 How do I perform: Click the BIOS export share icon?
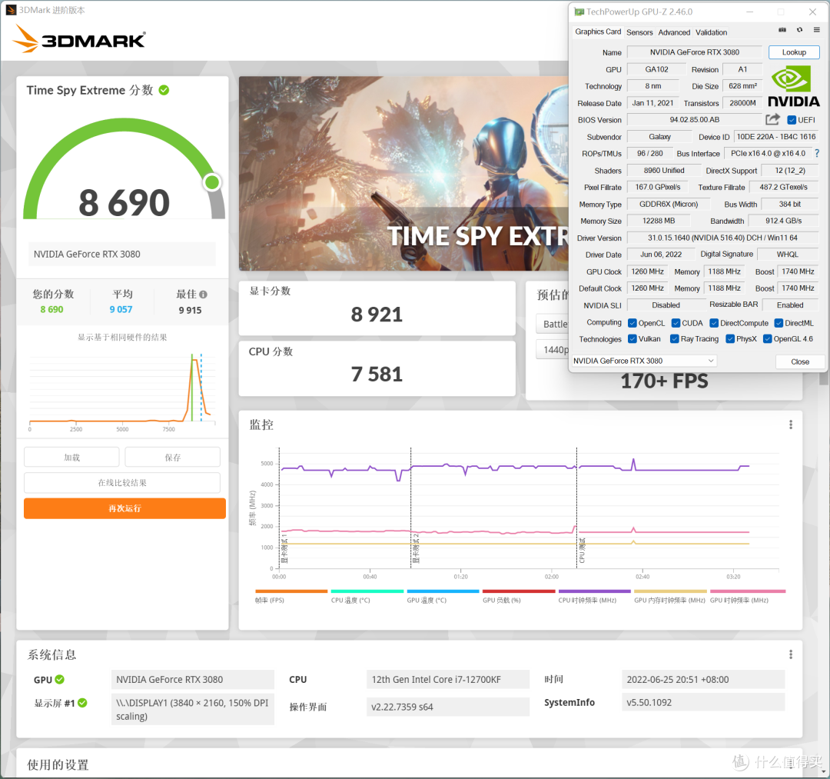(x=773, y=119)
